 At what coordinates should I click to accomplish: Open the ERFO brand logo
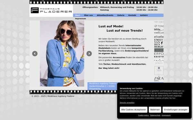click(x=159, y=54)
